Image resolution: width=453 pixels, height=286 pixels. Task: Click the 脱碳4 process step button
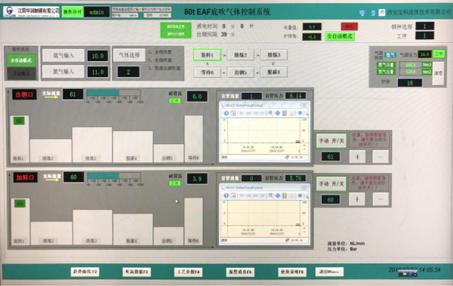[x=273, y=72]
